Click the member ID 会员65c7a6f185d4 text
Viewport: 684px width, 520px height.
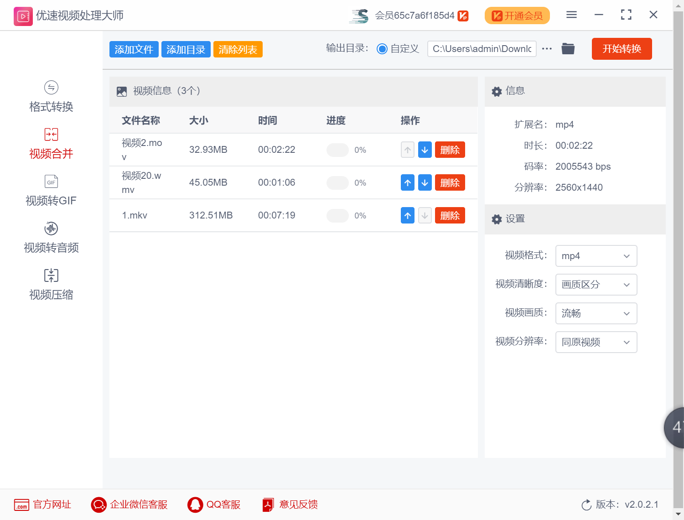click(x=415, y=16)
